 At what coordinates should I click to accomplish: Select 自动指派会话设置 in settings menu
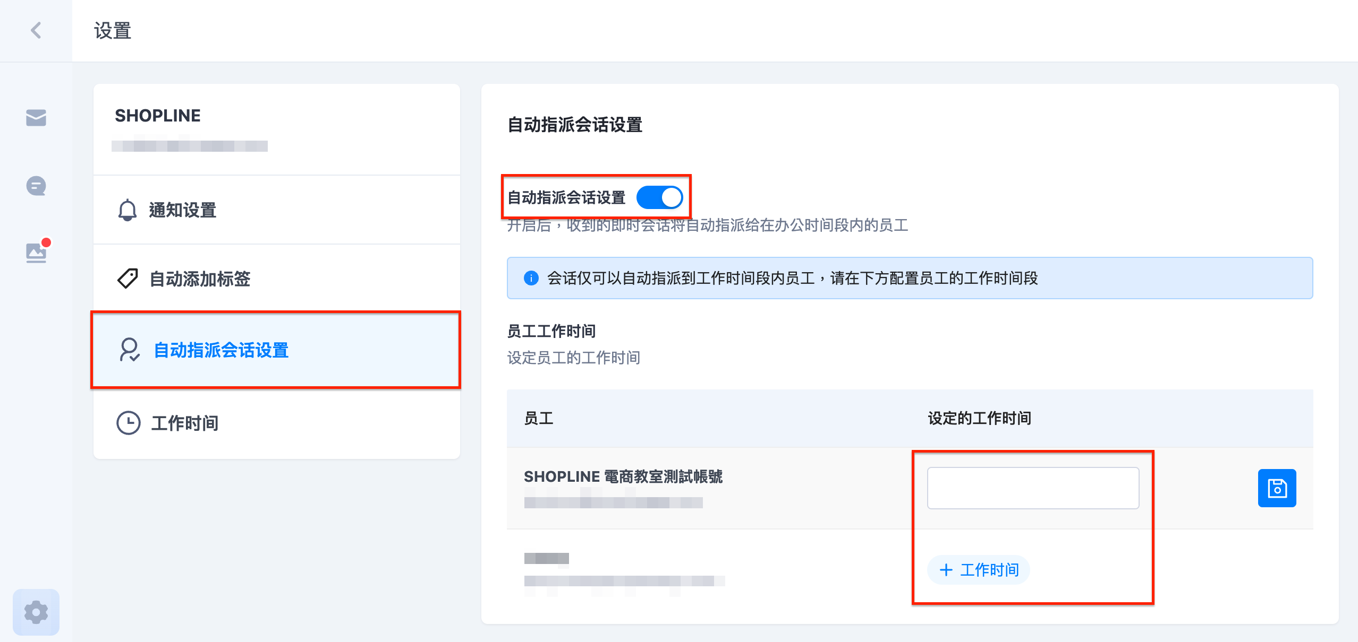pyautogui.click(x=276, y=350)
